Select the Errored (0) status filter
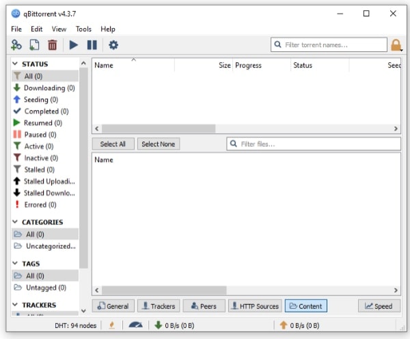 pyautogui.click(x=44, y=204)
